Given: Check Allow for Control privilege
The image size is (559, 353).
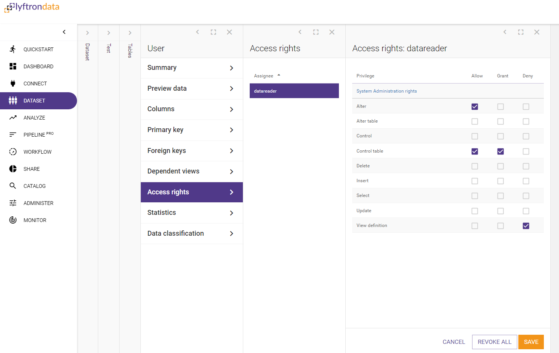Looking at the screenshot, I should pyautogui.click(x=475, y=136).
